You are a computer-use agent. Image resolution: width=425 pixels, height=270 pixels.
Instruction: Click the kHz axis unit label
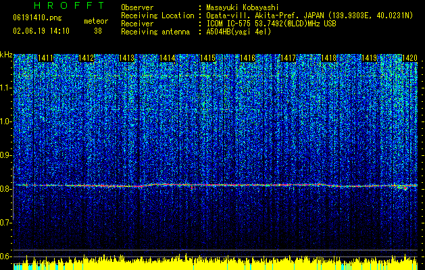6,55
